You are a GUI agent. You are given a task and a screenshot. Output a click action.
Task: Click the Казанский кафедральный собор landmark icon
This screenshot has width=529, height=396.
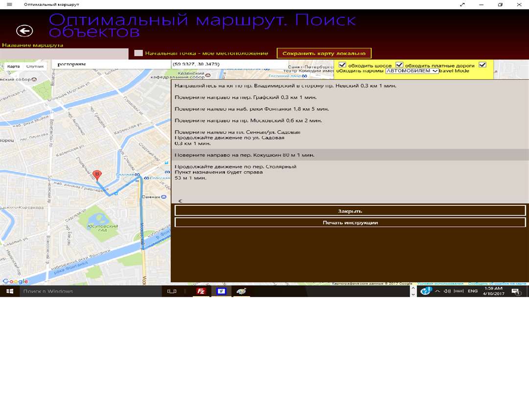click(208, 75)
